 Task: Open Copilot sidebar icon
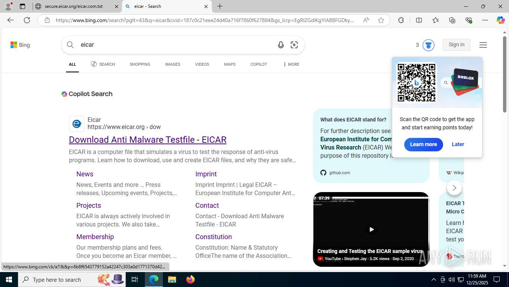[x=500, y=20]
